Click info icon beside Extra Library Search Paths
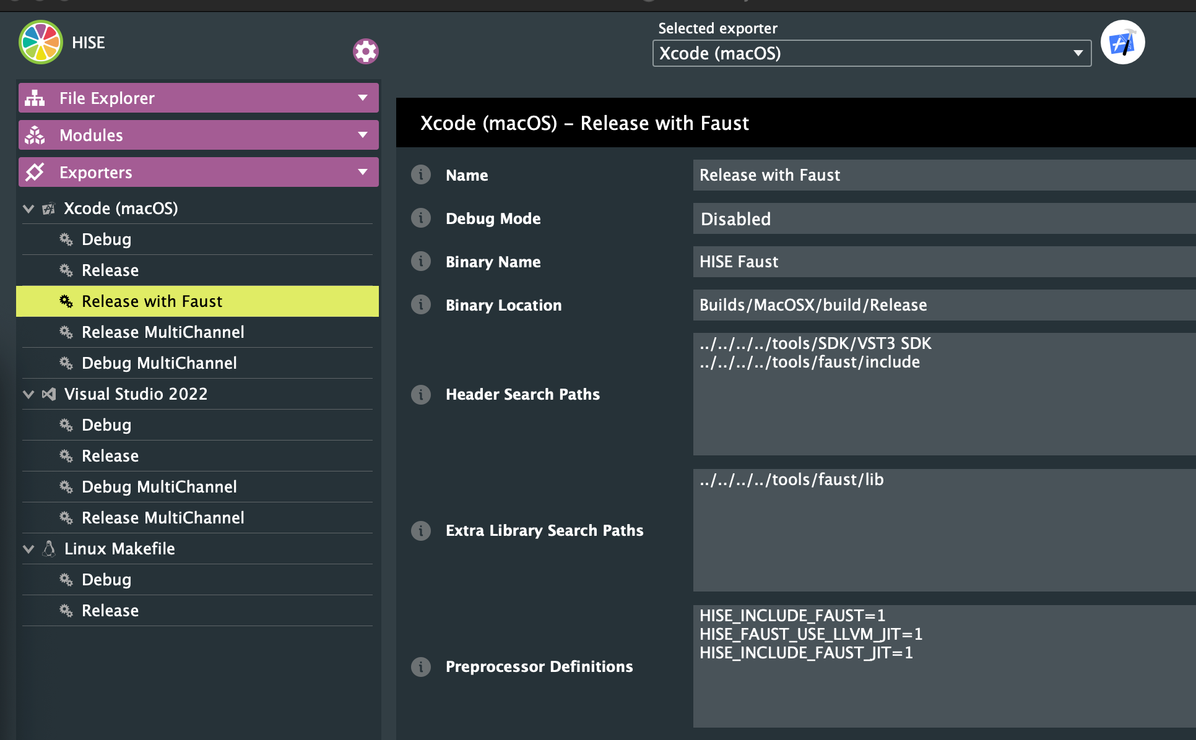1196x740 pixels. point(421,530)
